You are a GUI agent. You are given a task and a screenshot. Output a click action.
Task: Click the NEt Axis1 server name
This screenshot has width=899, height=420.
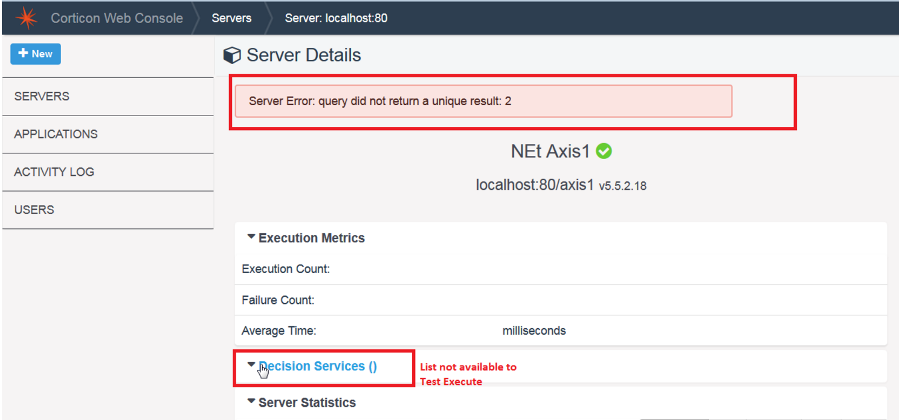(550, 151)
